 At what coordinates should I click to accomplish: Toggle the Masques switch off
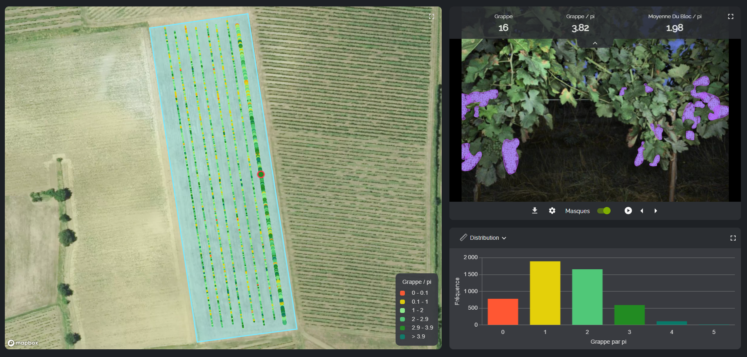604,211
